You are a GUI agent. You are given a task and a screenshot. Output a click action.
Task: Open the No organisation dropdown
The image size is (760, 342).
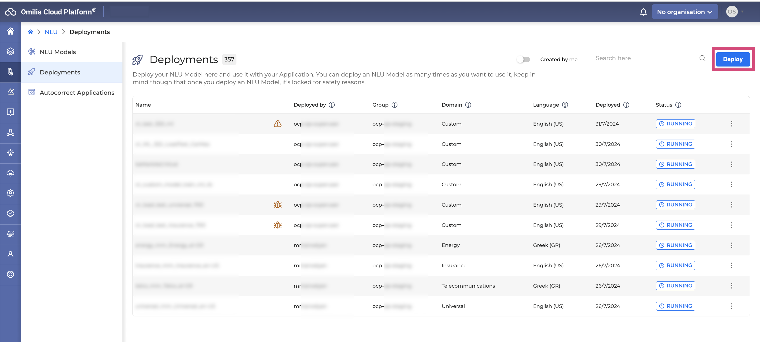point(685,12)
